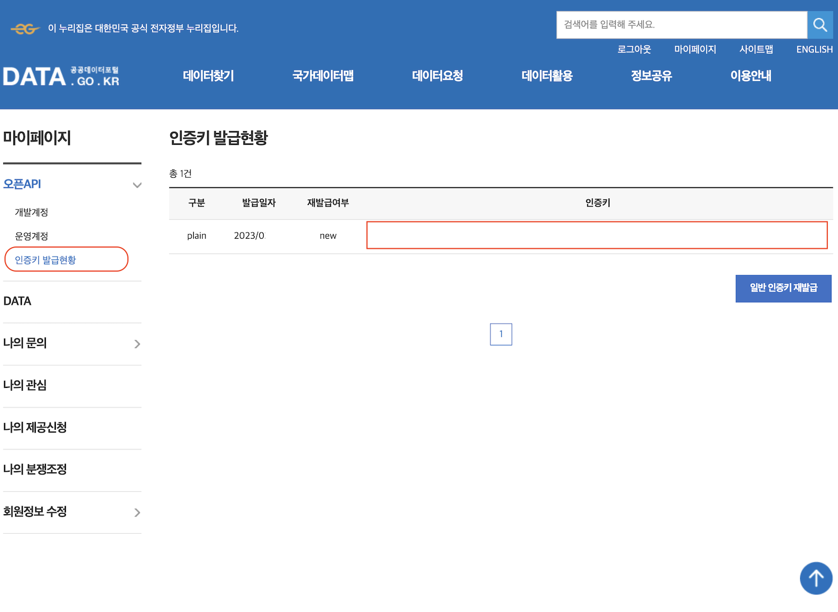838x612 pixels.
Task: Collapse the 오픈API sidebar section chevron
Action: (x=137, y=185)
